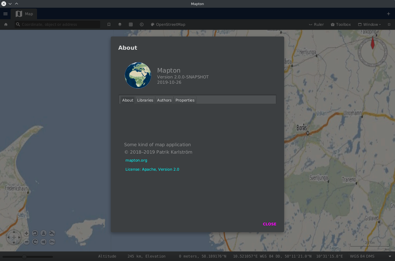The width and height of the screenshot is (395, 261).
Task: Close the About dialog with CLOSE
Action: (270, 224)
